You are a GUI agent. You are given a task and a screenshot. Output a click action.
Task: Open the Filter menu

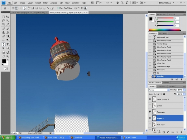click(x=45, y=3)
